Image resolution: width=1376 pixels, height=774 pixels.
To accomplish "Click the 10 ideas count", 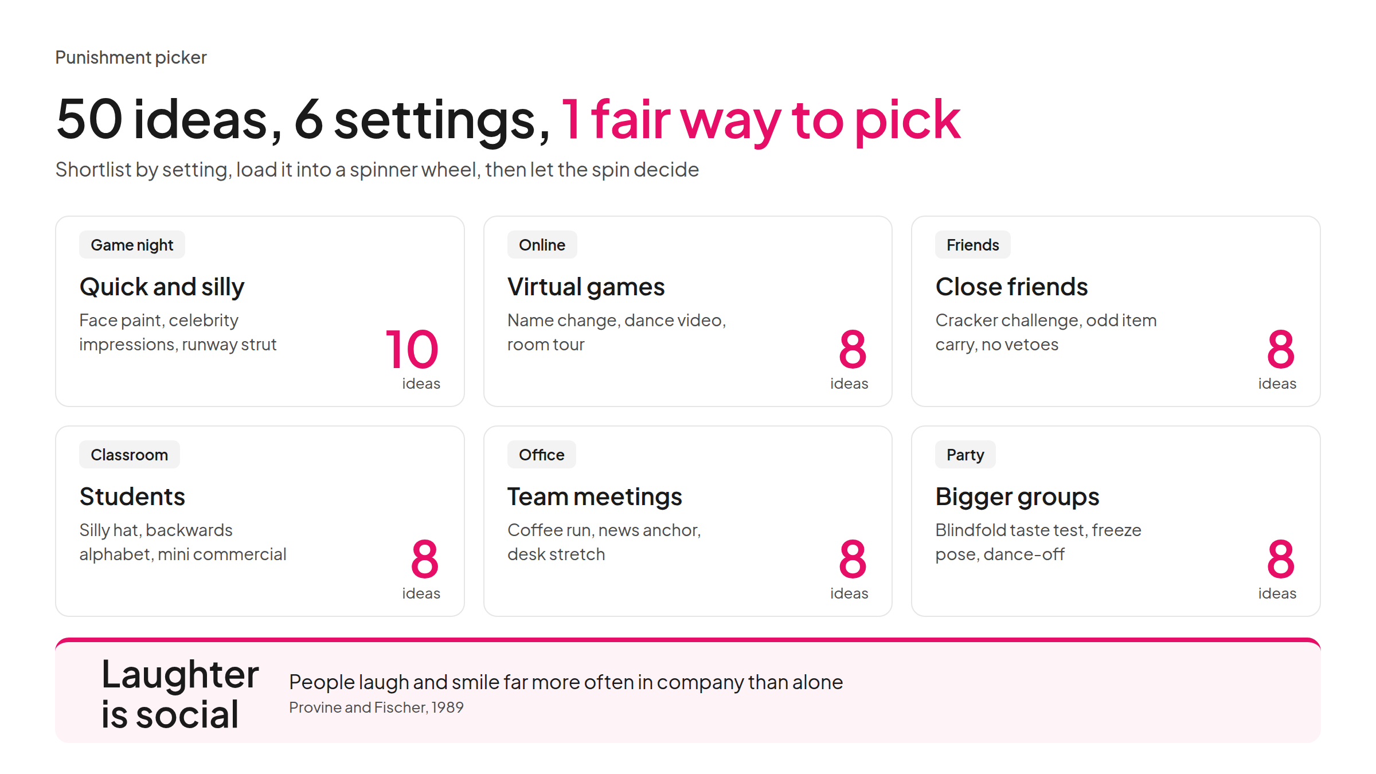I will [413, 358].
